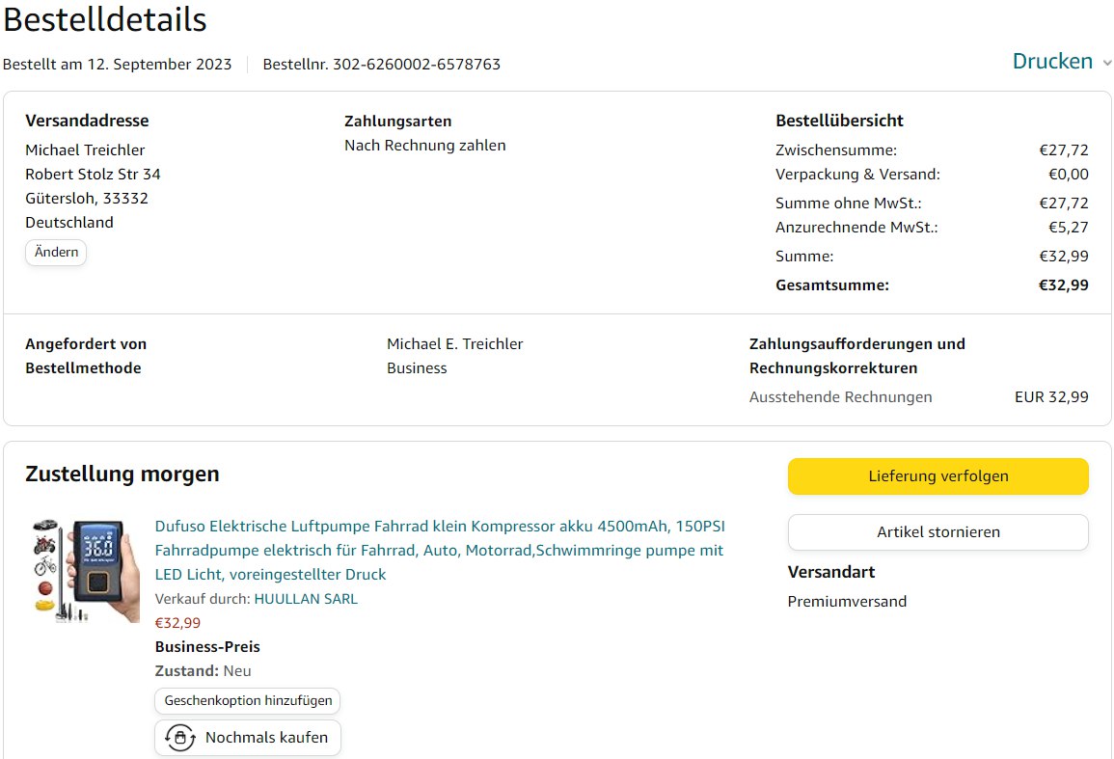Cancel item via Artikel stornieren button
The width and height of the screenshot is (1114, 759).
[x=937, y=532]
